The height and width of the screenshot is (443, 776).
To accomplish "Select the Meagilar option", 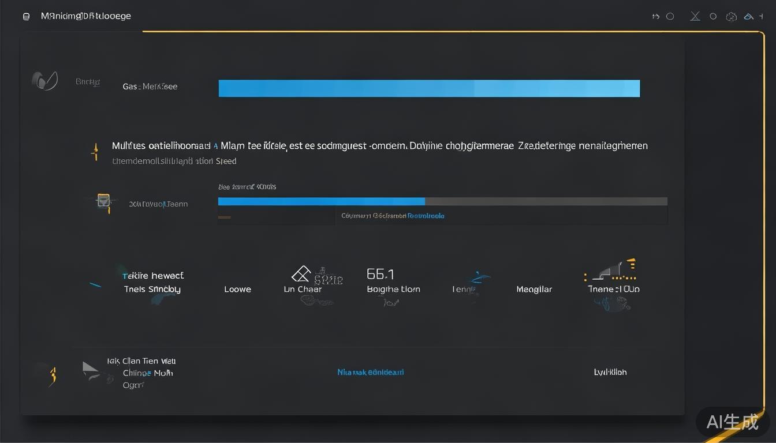I will (x=534, y=289).
